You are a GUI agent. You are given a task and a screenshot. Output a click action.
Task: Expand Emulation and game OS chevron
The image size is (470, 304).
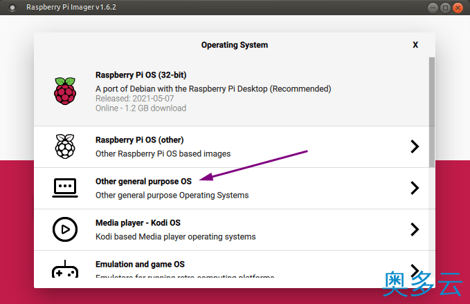tap(415, 270)
